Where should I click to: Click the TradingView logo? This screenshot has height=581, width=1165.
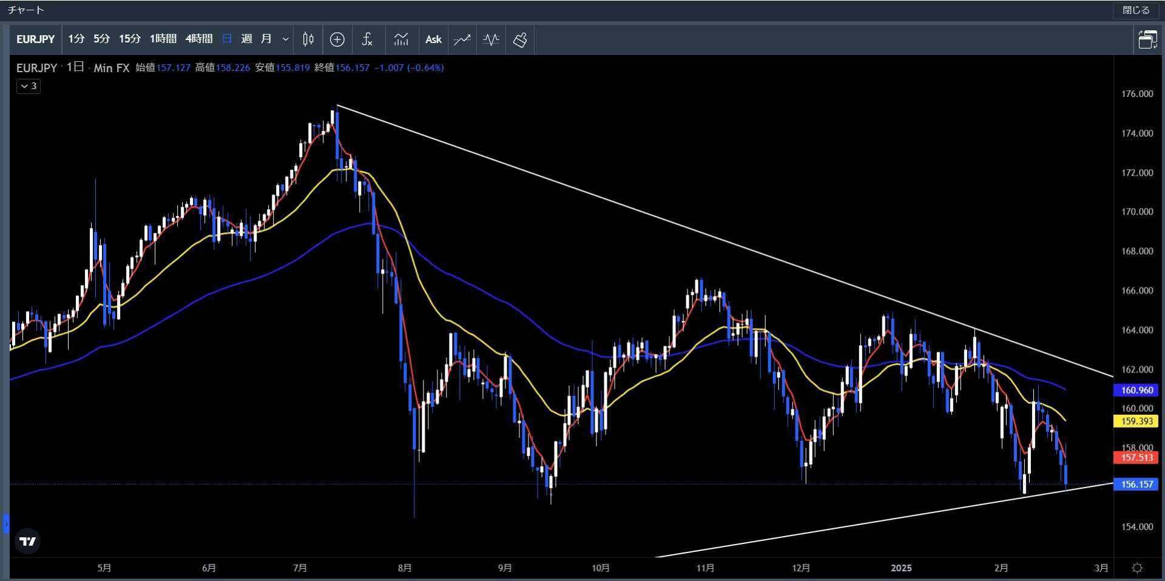coord(27,541)
